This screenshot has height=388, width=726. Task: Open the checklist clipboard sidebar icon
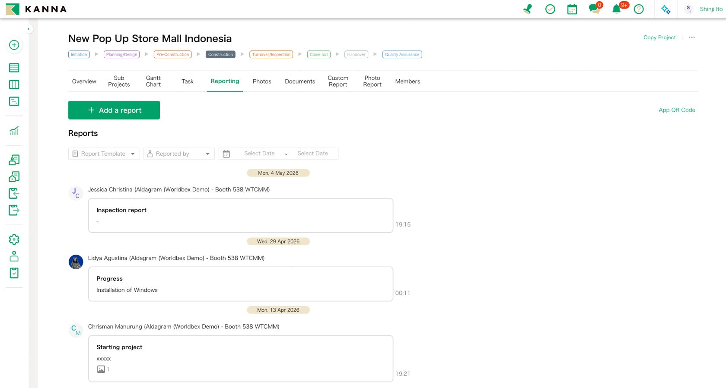pyautogui.click(x=14, y=273)
